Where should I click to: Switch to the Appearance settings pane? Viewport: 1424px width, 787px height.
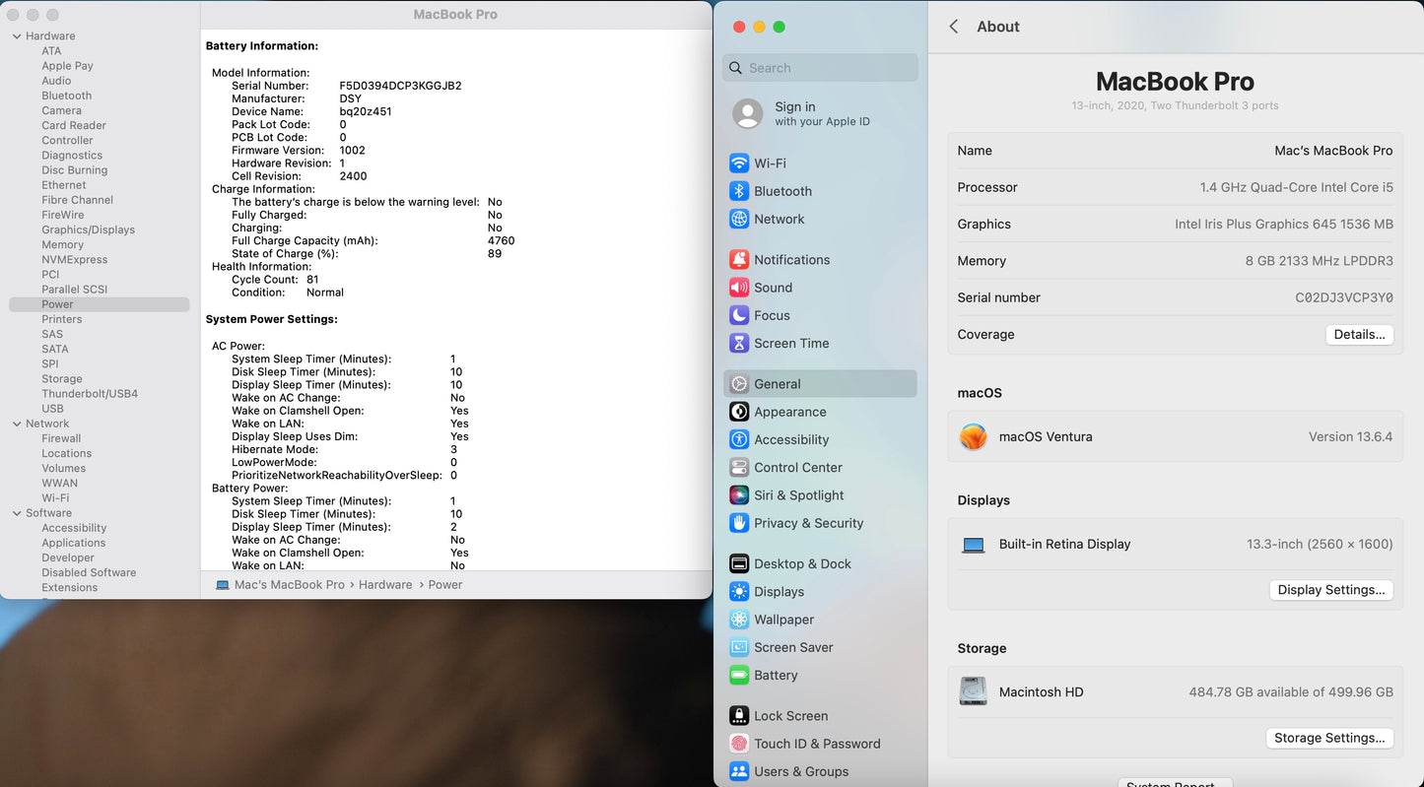(789, 412)
